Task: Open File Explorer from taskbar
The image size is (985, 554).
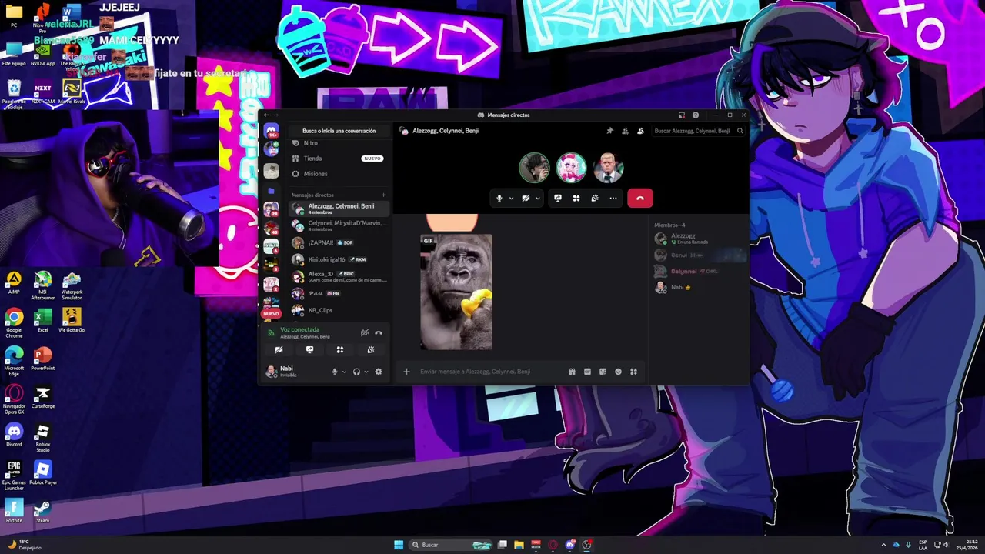Action: coord(519,545)
